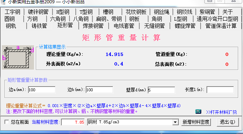
Task: Click the 总表面积(m2) label
Action: (171, 64)
